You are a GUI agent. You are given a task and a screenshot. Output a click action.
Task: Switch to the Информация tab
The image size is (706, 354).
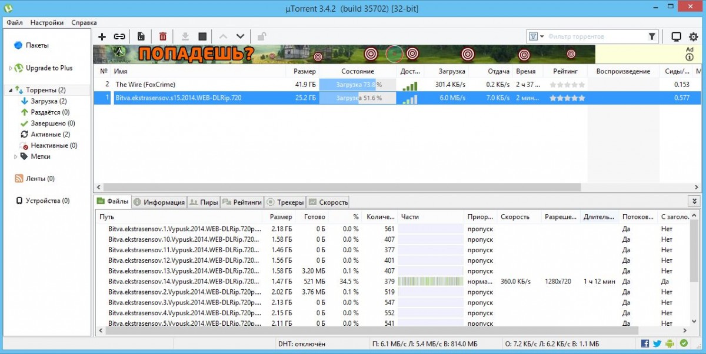[x=159, y=202]
